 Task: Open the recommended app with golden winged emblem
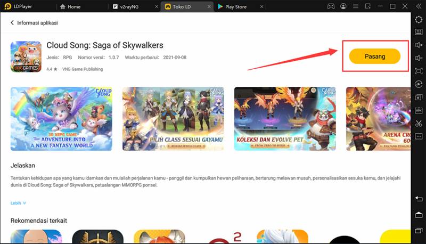(98, 237)
